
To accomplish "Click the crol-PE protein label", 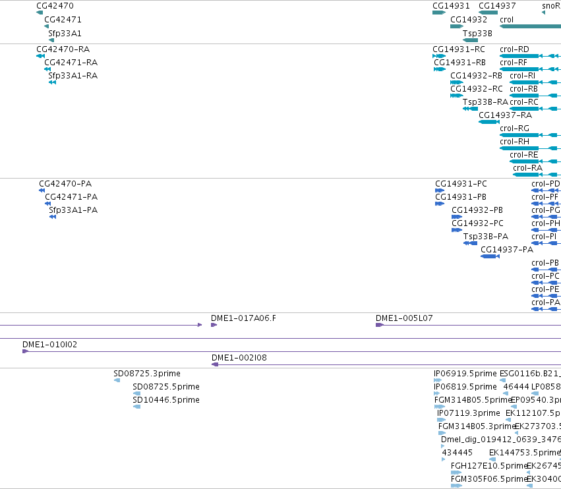I will pos(545,290).
